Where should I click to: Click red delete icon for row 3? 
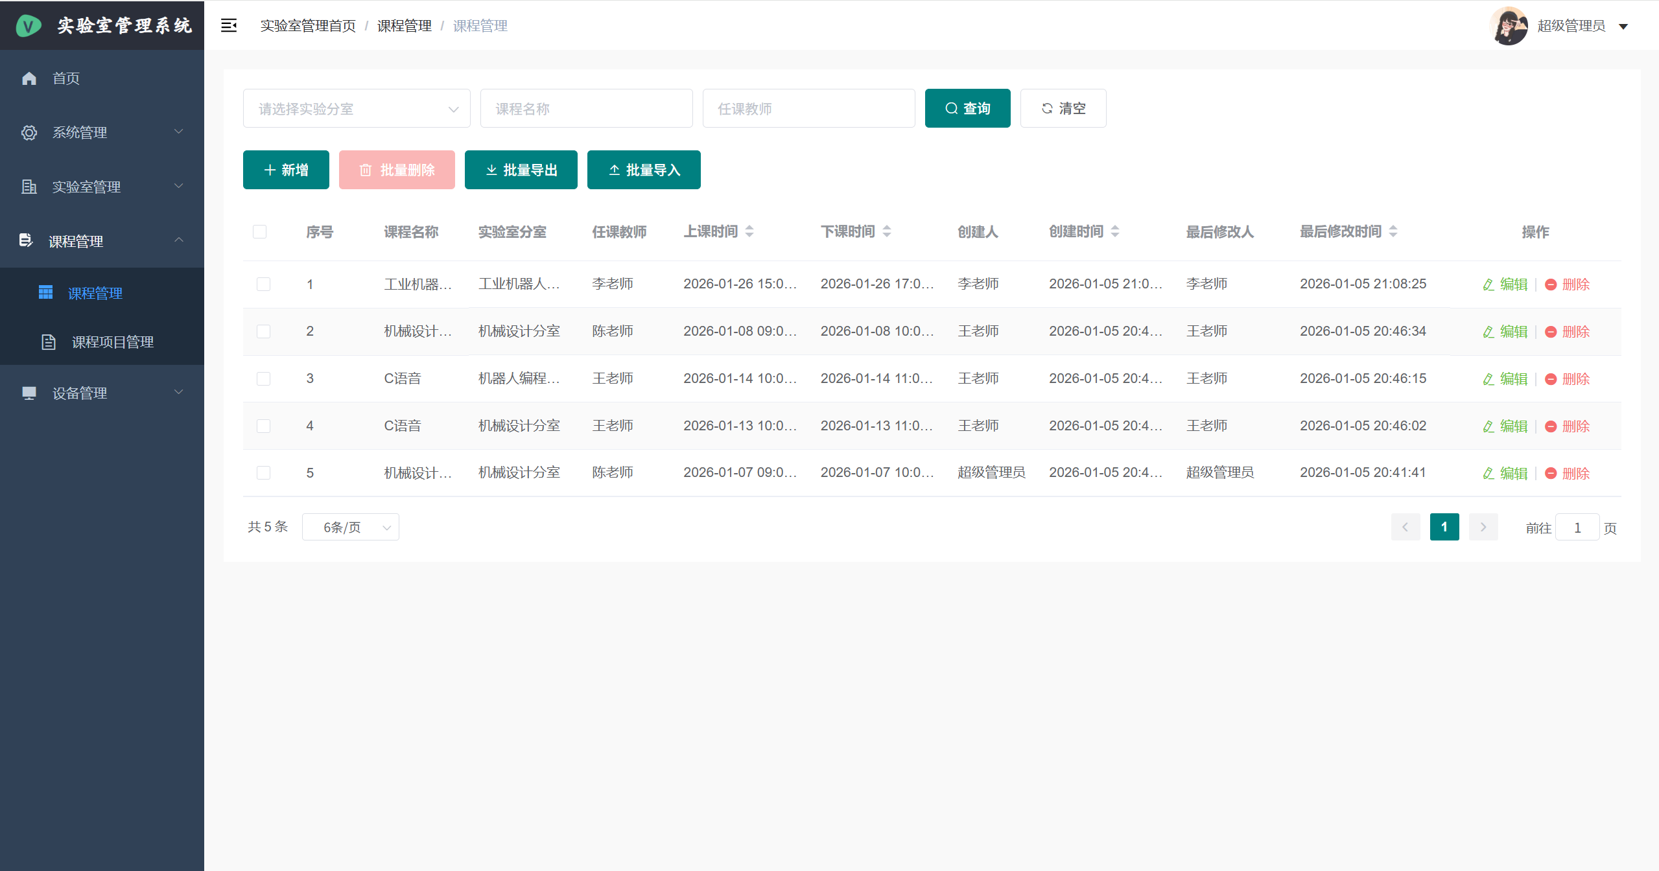coord(1551,379)
